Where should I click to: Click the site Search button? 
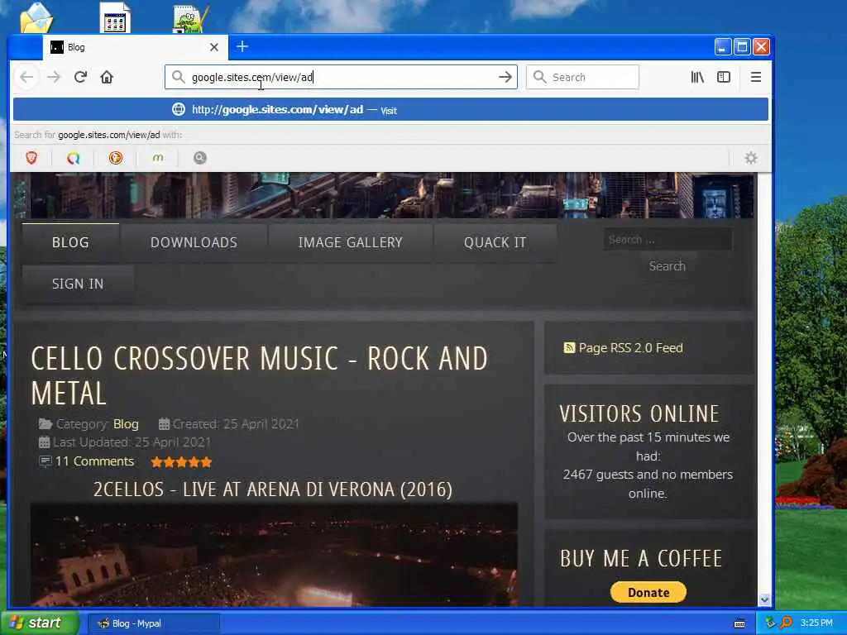pyautogui.click(x=668, y=266)
